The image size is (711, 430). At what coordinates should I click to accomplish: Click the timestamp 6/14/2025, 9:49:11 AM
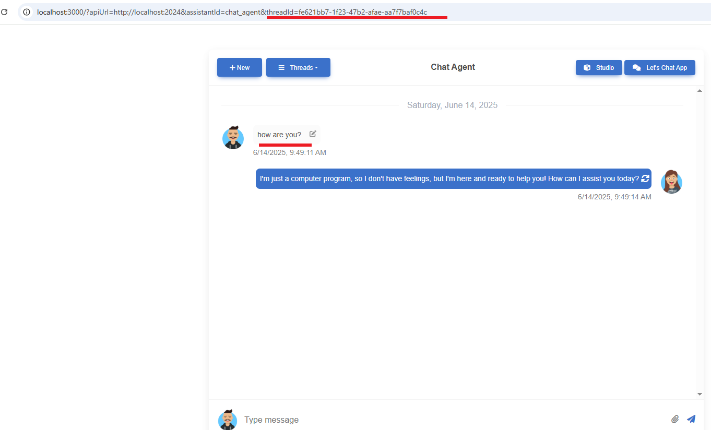290,152
